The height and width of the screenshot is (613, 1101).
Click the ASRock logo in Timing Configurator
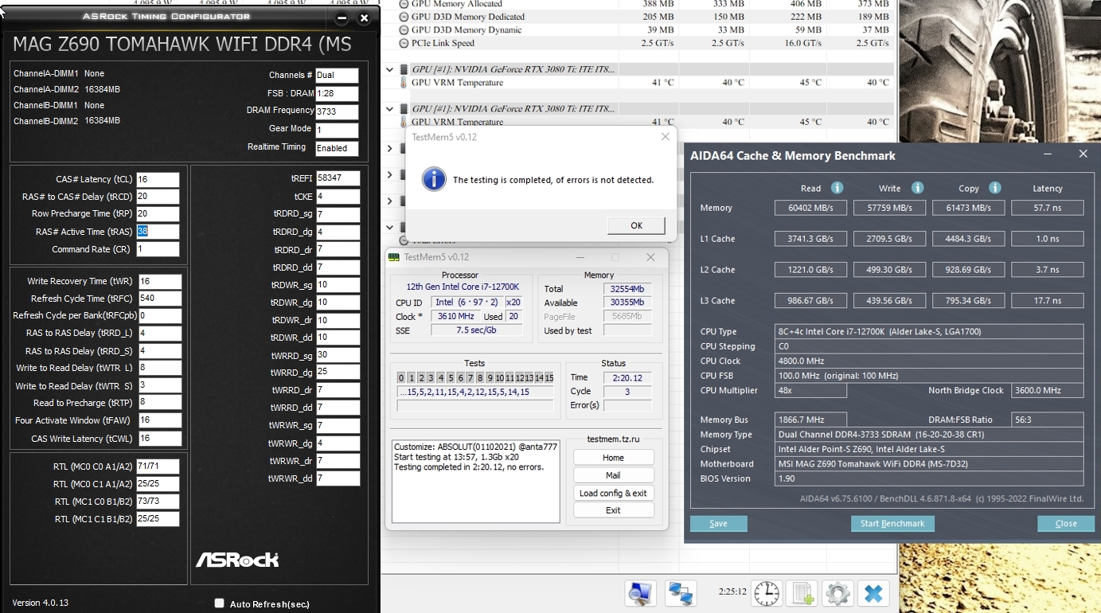pyautogui.click(x=237, y=560)
